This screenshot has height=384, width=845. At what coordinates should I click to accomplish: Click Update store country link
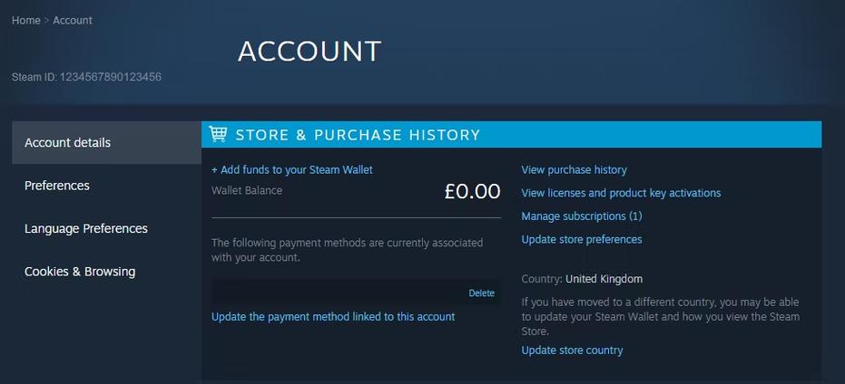click(572, 350)
